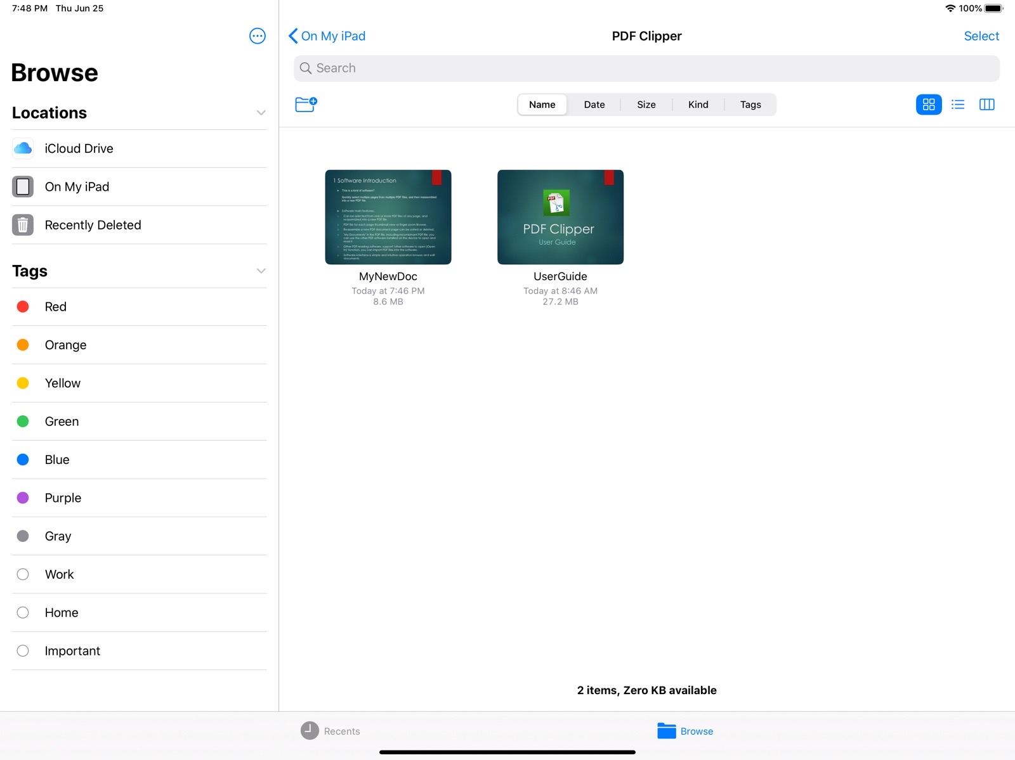Sort files by Size
This screenshot has width=1015, height=760.
tap(646, 105)
